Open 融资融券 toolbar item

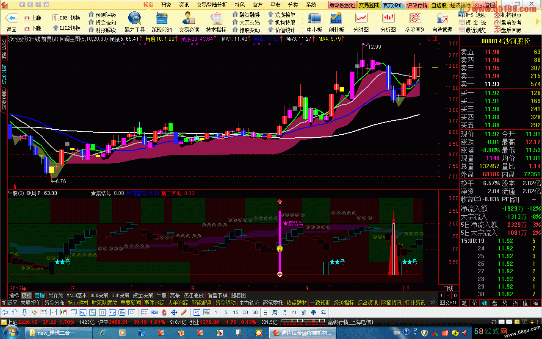[246, 15]
